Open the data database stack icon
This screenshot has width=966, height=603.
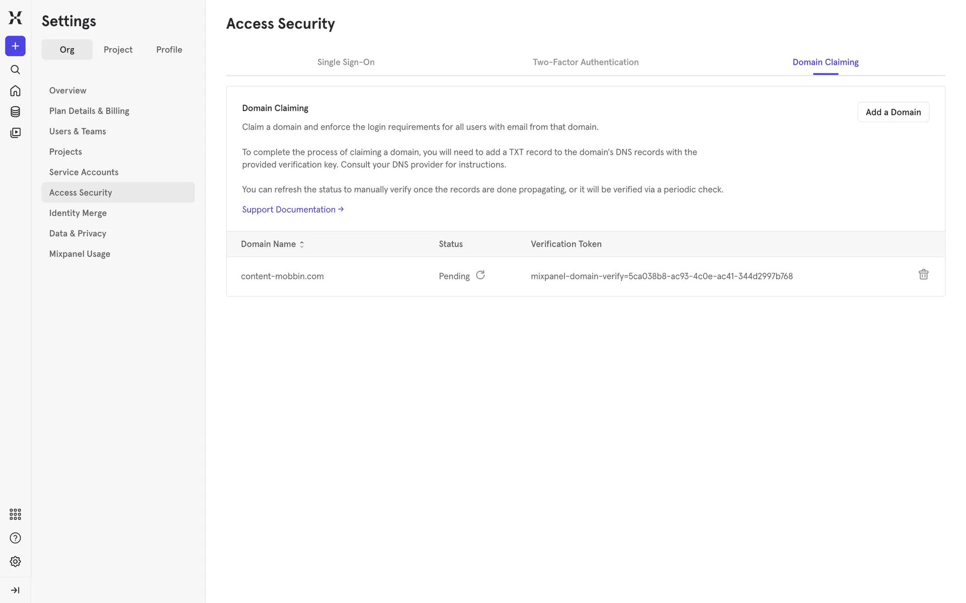click(x=15, y=112)
